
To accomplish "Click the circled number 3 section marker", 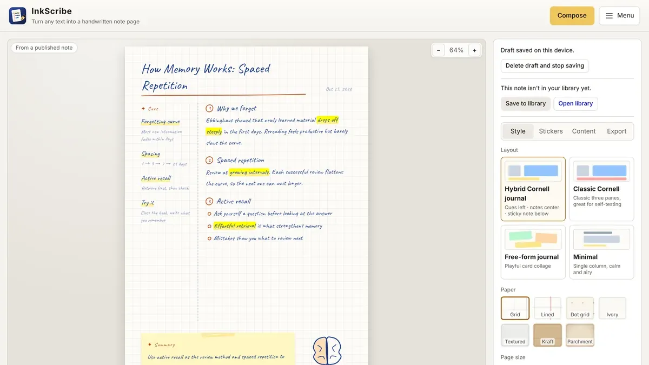I will pyautogui.click(x=209, y=201).
